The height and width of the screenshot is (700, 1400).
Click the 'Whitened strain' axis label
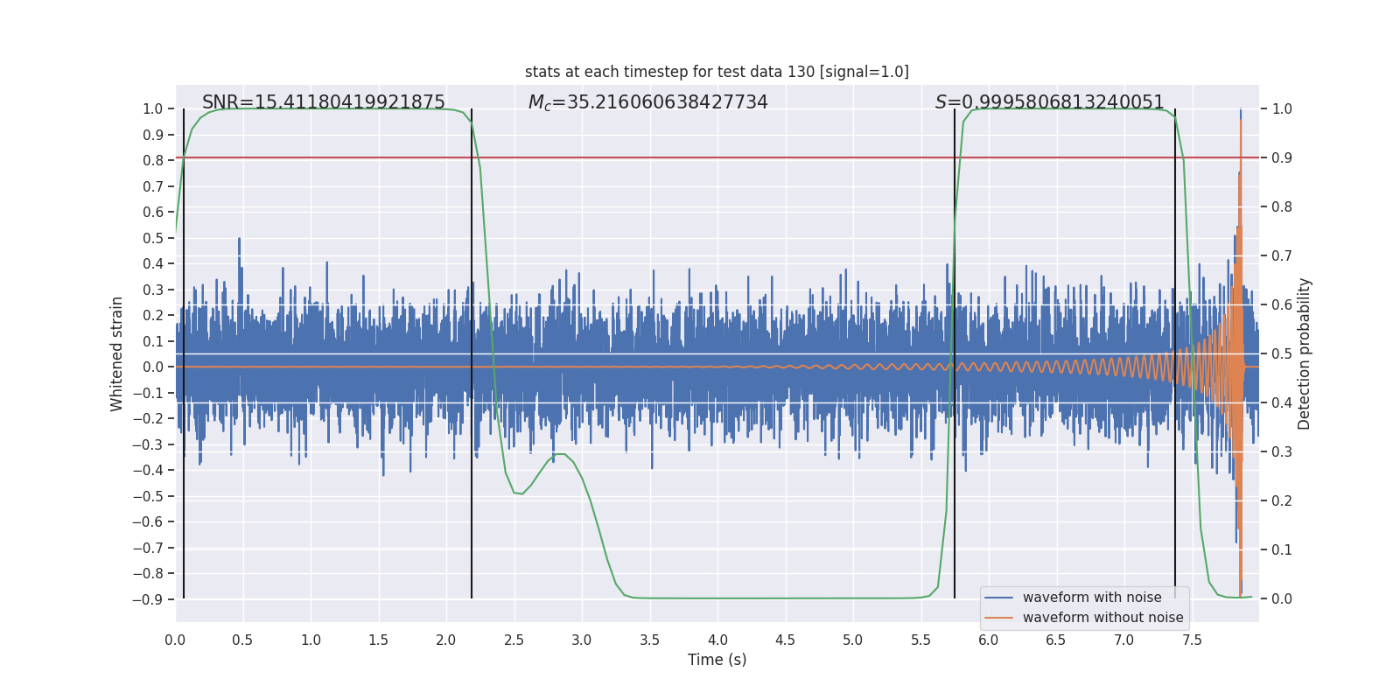[x=117, y=353]
